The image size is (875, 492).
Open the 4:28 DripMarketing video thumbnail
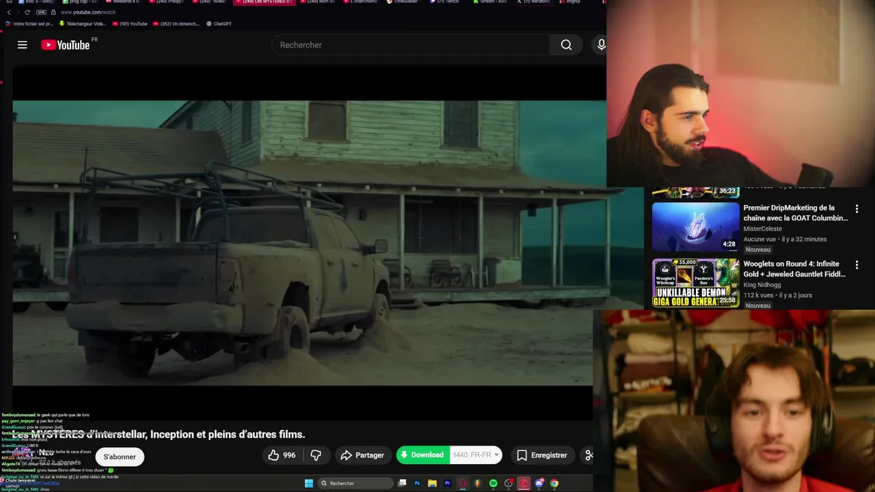[x=695, y=227]
